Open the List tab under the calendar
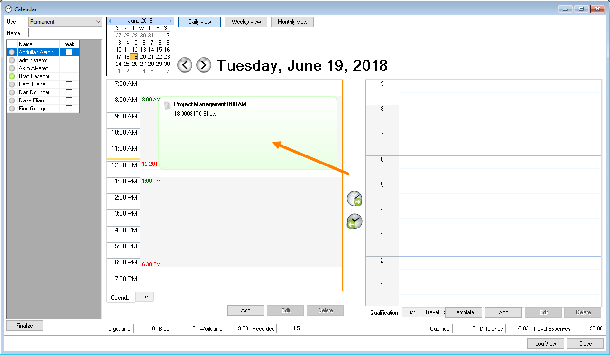 (x=144, y=297)
